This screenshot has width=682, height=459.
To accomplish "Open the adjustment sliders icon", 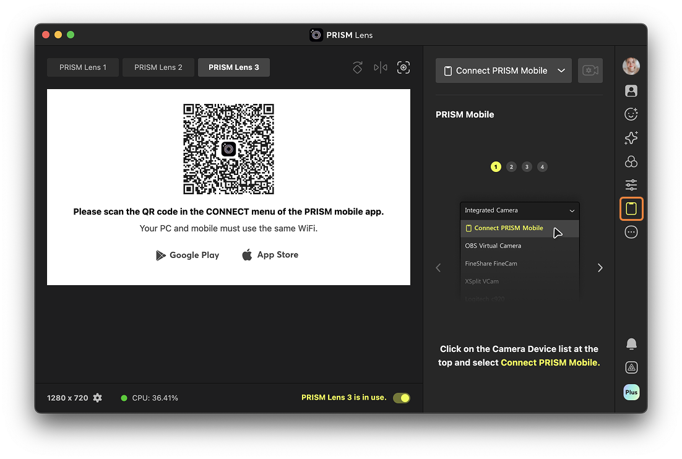I will pyautogui.click(x=631, y=185).
